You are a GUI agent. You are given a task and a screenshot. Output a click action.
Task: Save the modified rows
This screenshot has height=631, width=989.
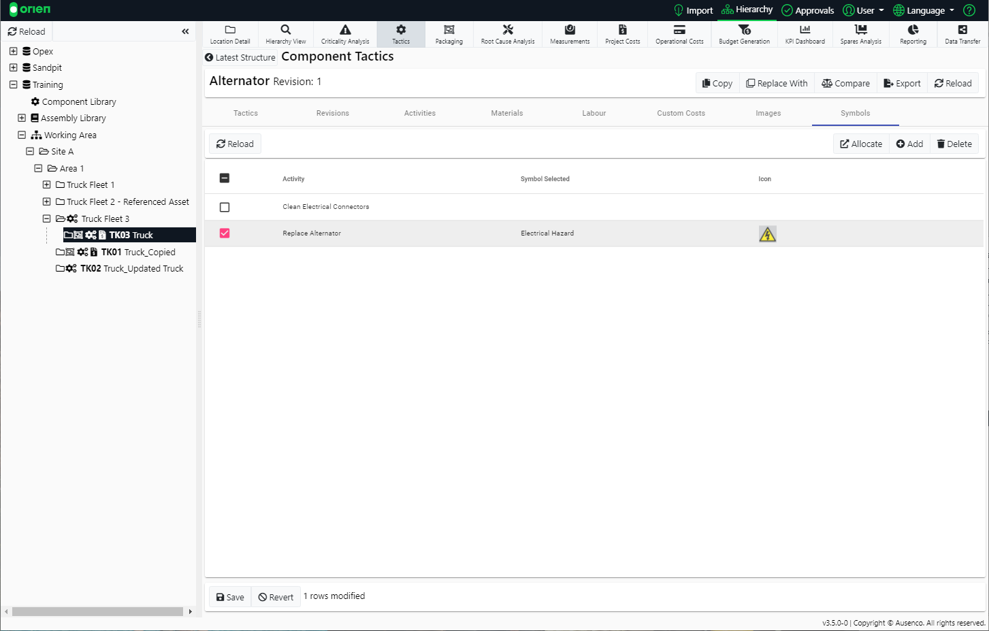(229, 596)
